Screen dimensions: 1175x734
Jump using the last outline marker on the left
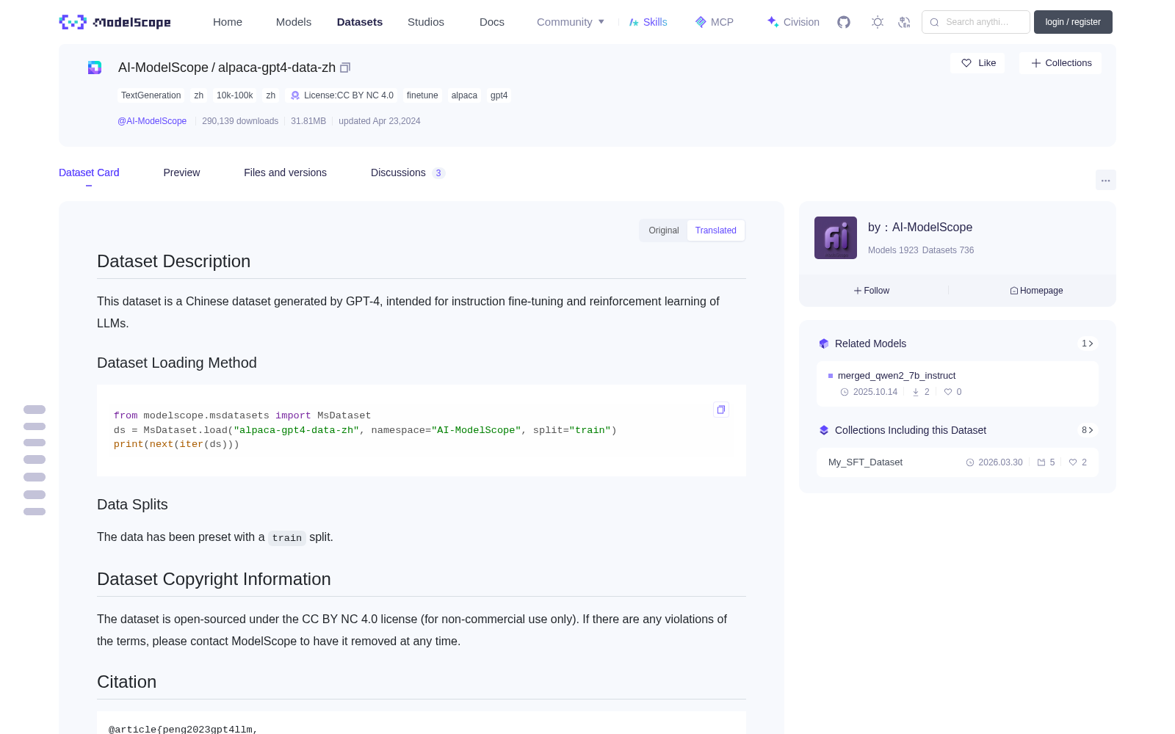(35, 512)
